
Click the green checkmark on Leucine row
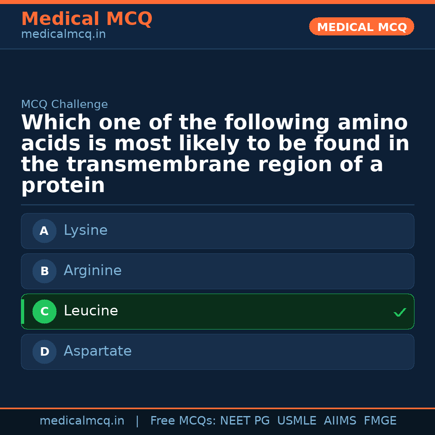(x=400, y=312)
